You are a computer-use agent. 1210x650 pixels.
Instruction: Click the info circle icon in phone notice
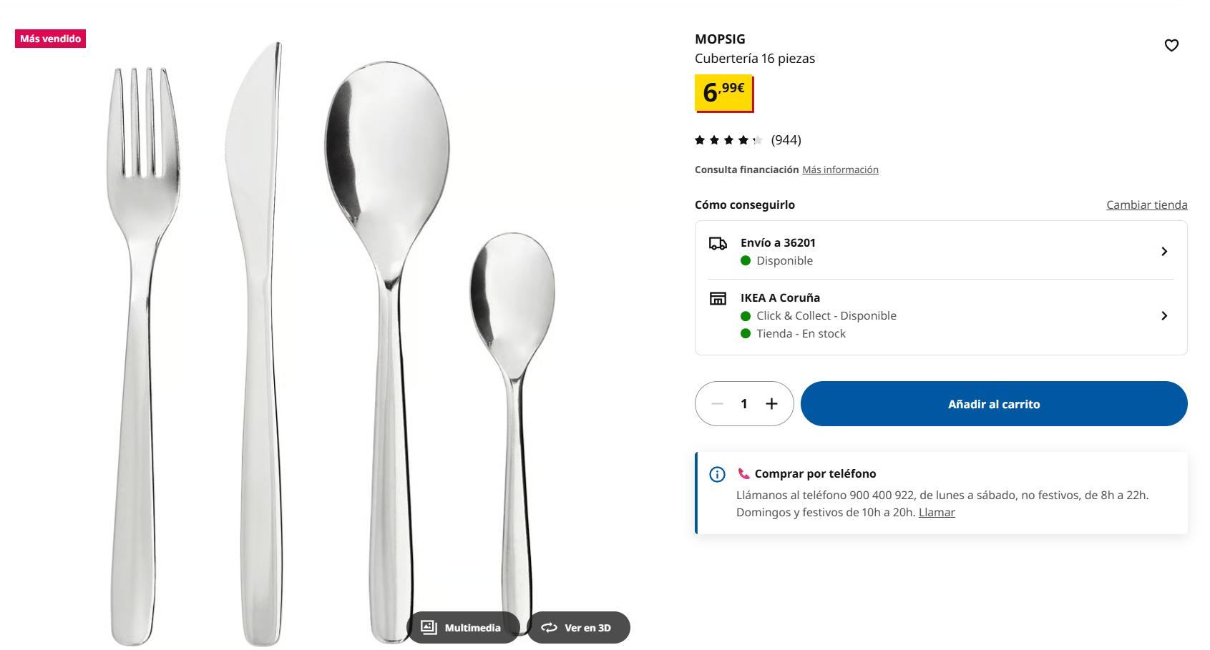(x=717, y=474)
